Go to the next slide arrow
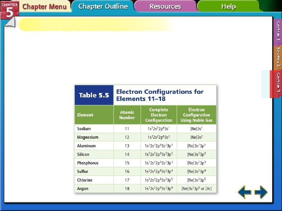 tap(261, 192)
